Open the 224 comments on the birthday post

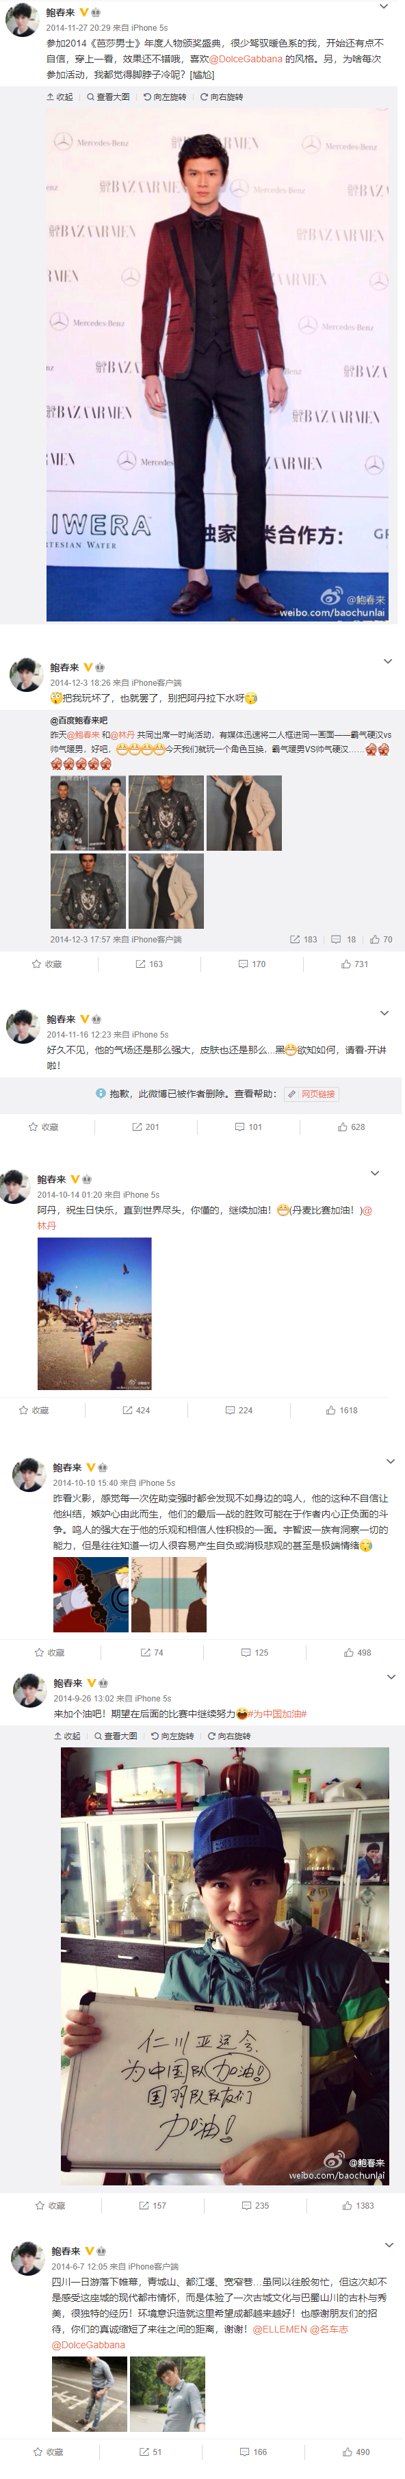(239, 1410)
